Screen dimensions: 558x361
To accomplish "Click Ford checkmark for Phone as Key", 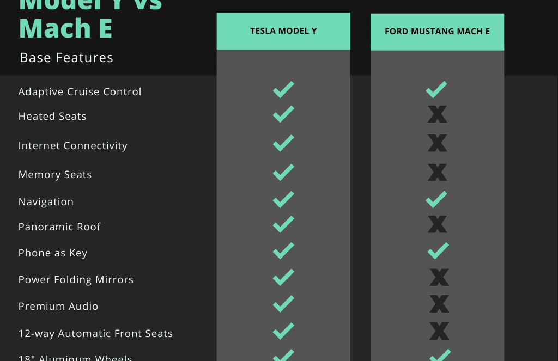I will pyautogui.click(x=438, y=251).
